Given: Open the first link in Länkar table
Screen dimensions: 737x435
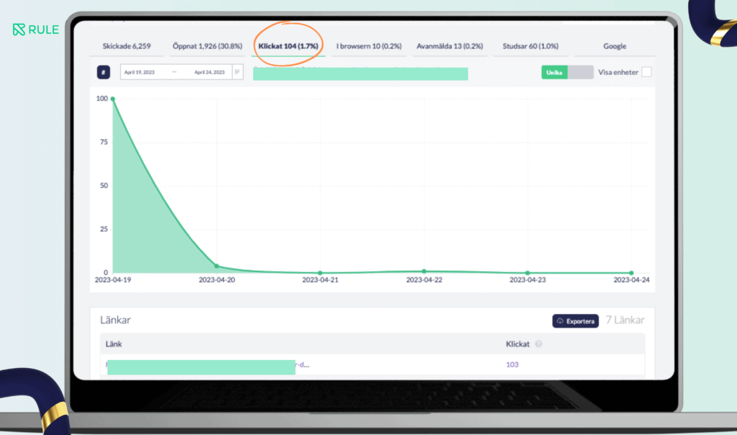Looking at the screenshot, I should tap(209, 364).
